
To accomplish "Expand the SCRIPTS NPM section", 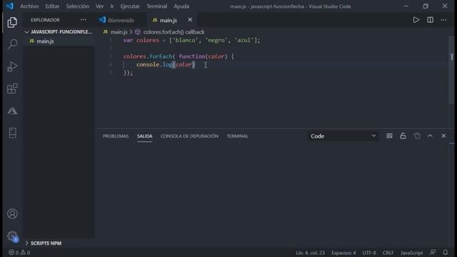I will click(x=43, y=243).
